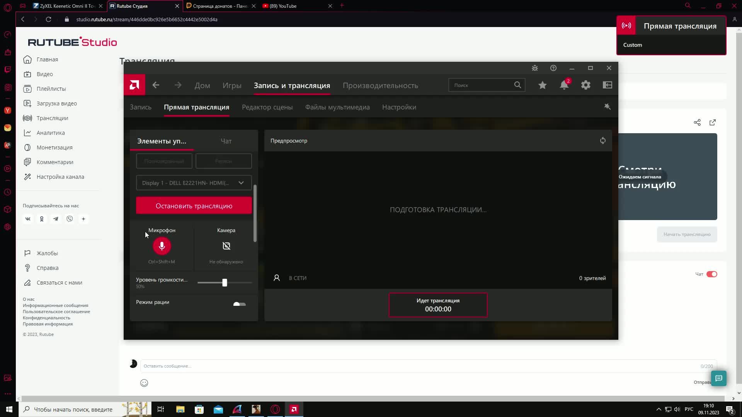Refresh the preview panel
742x417 pixels.
602,141
